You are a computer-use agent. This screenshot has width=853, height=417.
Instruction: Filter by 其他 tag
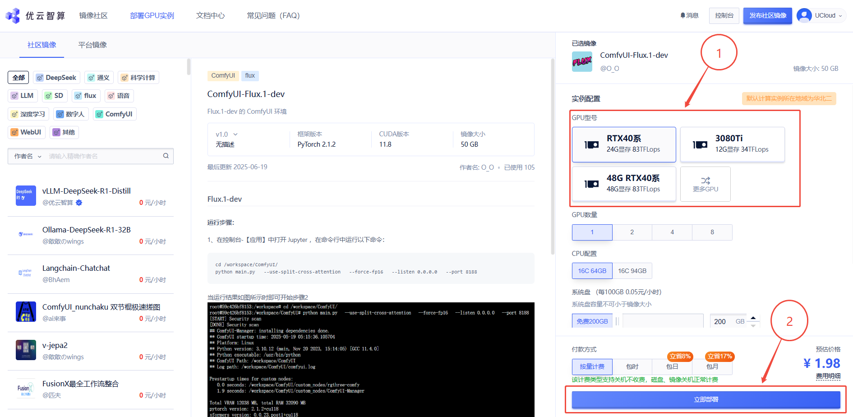coord(65,132)
